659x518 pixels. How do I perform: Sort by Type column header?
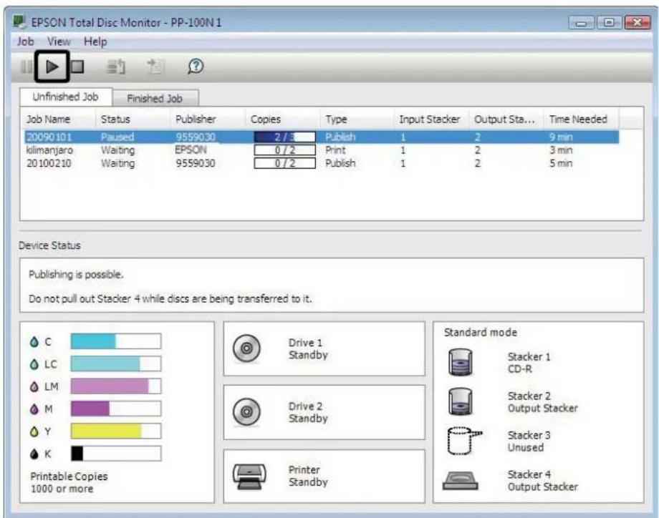tap(357, 119)
